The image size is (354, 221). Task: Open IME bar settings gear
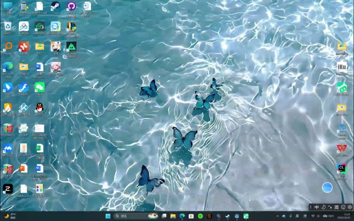[350, 207]
